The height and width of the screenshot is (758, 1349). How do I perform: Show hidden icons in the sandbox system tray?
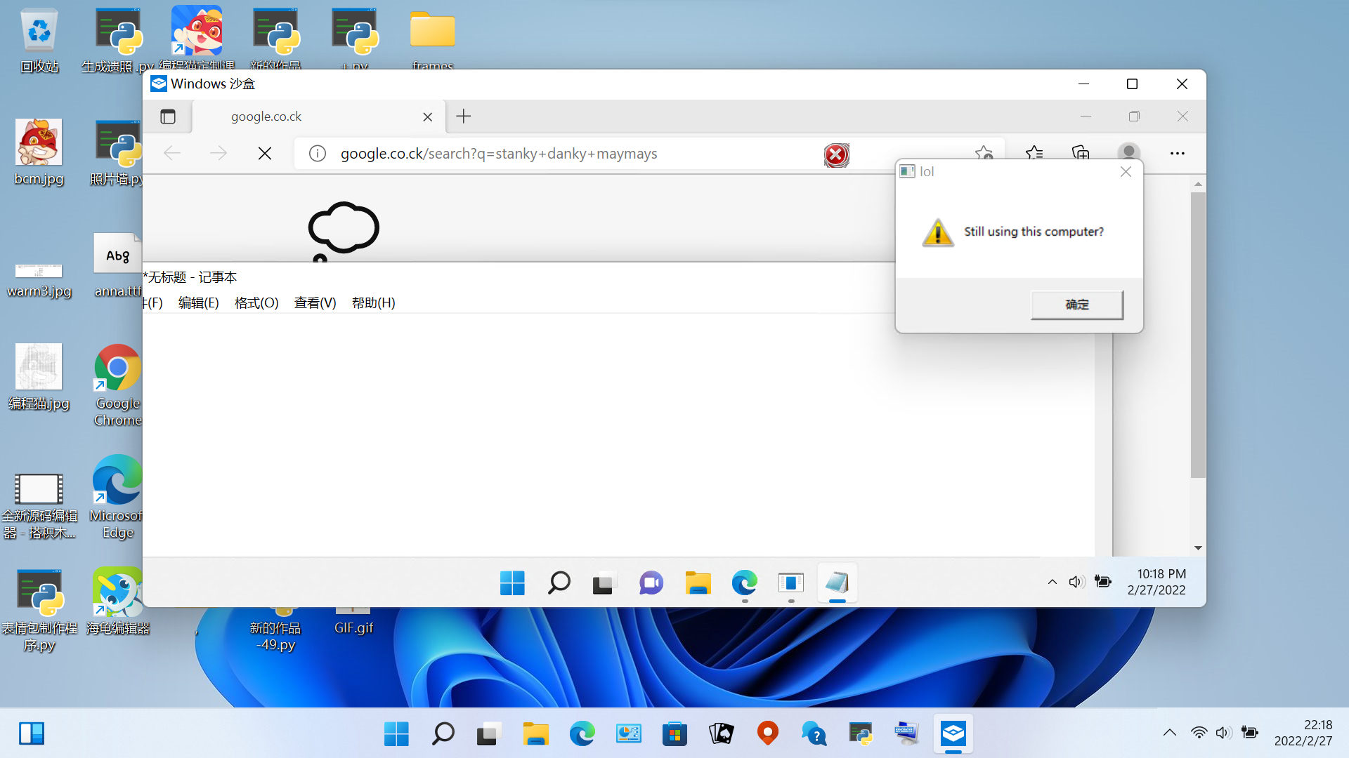[x=1053, y=582]
